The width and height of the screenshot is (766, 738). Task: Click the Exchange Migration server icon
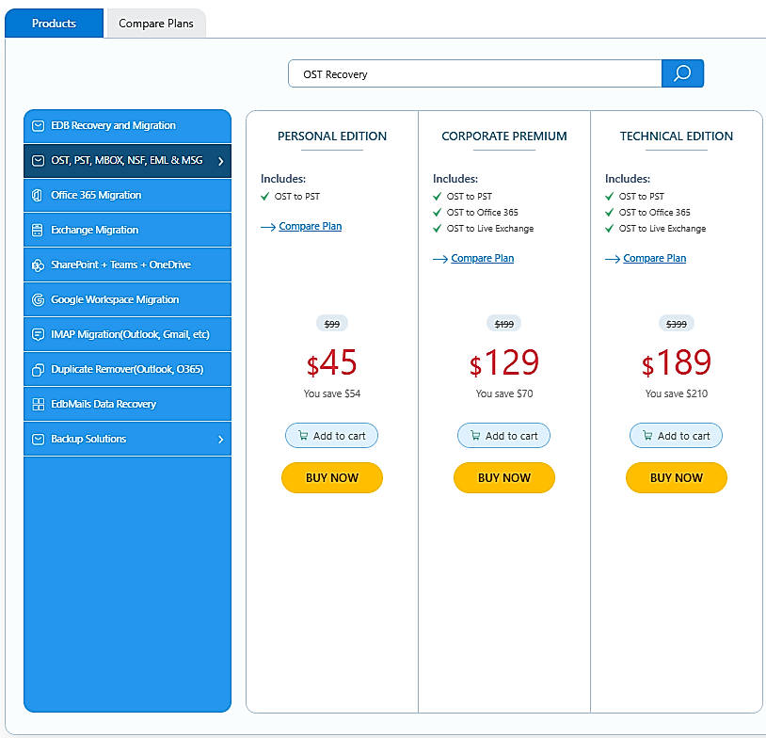pos(37,230)
